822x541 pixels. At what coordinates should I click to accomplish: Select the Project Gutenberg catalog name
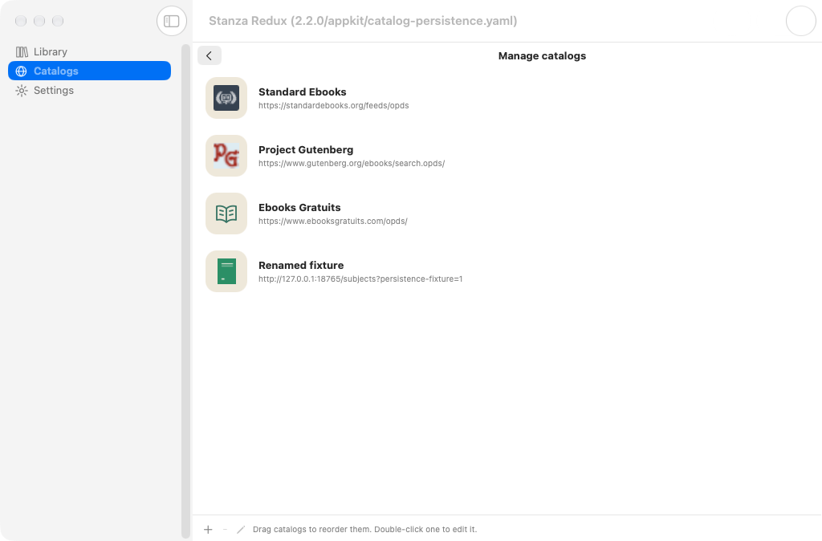click(x=306, y=149)
